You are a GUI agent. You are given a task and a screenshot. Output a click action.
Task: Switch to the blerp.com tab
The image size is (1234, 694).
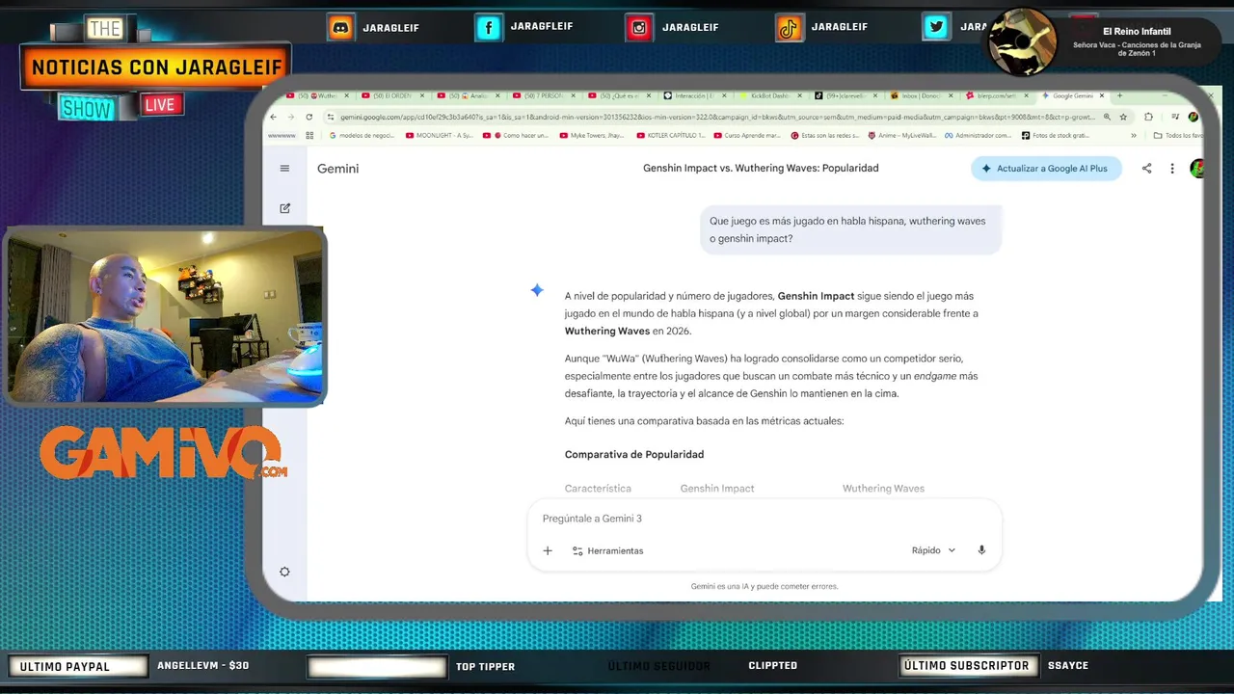point(996,95)
